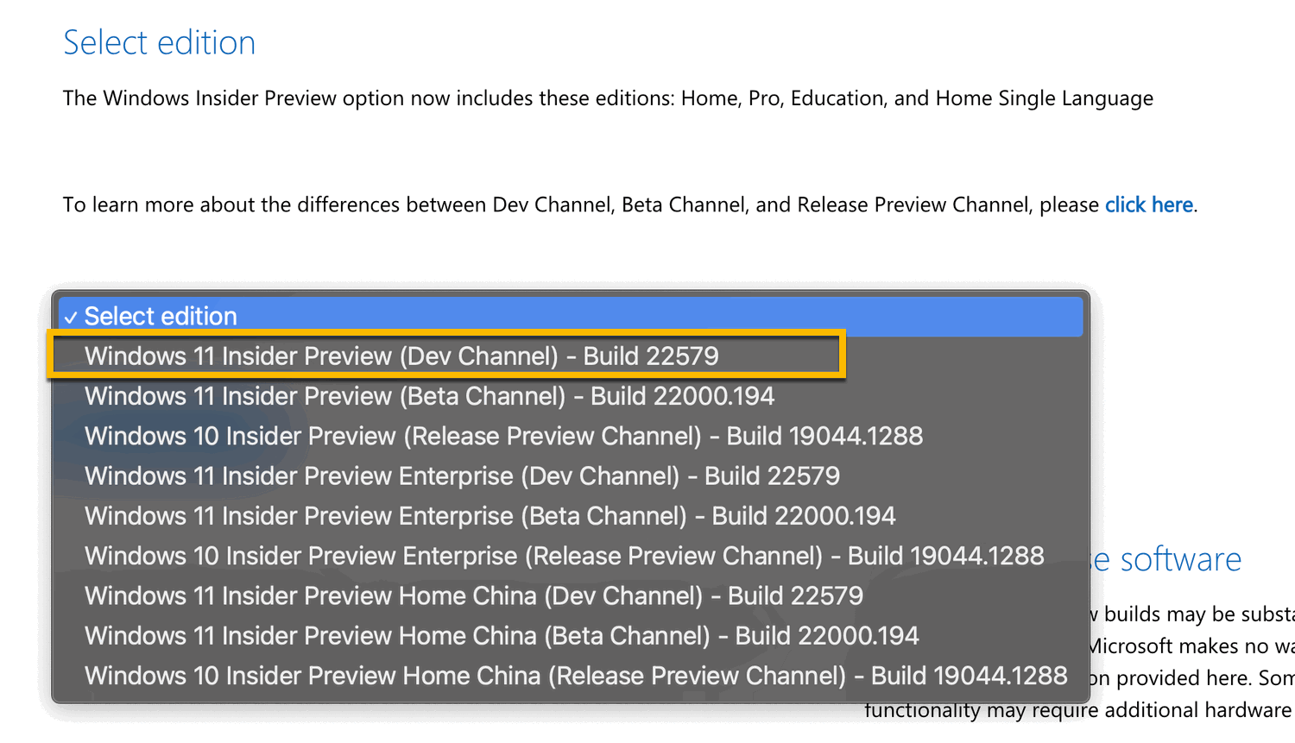The image size is (1295, 743).
Task: Click the Select edition heading
Action: click(x=159, y=41)
